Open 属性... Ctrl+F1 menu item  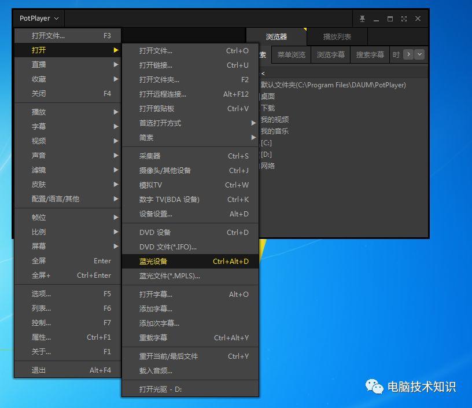[68, 337]
